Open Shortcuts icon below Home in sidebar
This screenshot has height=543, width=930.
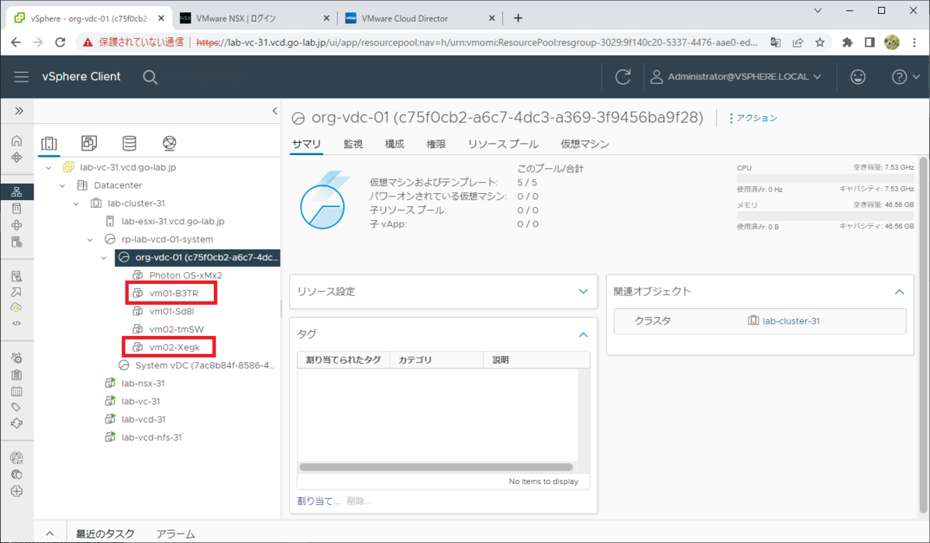click(x=17, y=157)
